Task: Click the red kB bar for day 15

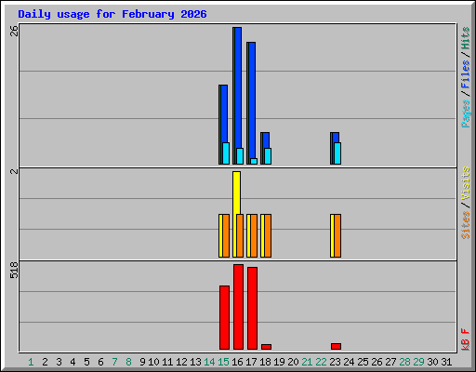Action: (224, 318)
